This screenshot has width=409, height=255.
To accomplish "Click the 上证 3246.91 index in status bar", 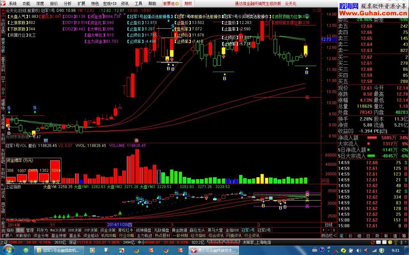I will tap(12, 242).
